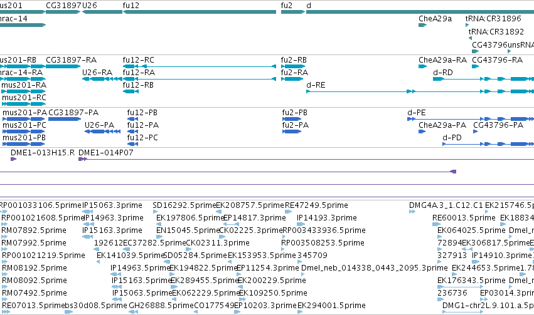Image resolution: width=534 pixels, height=315 pixels.
Task: Click the fu12-PC protein label
Action: pyautogui.click(x=142, y=138)
